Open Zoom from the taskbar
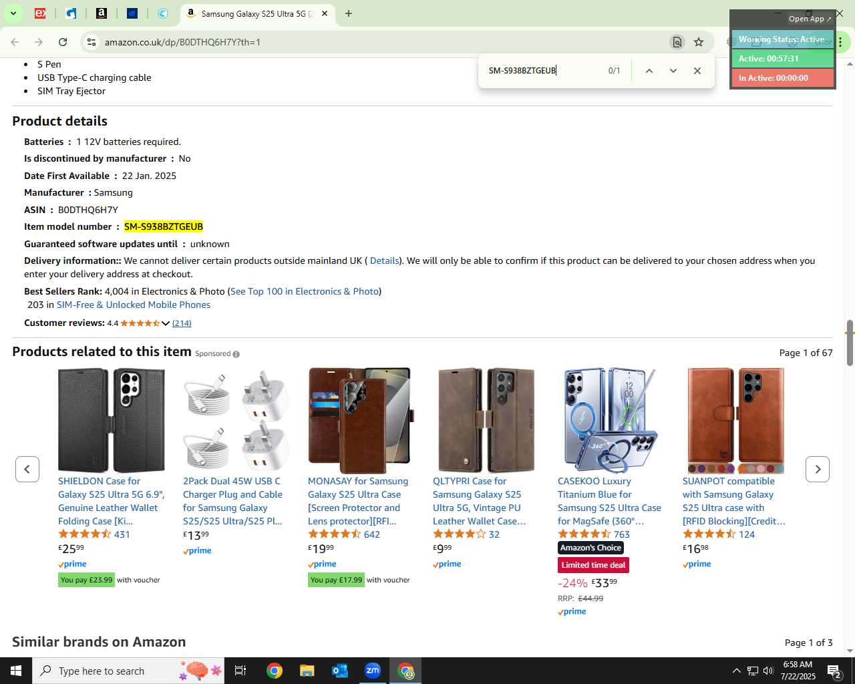The width and height of the screenshot is (855, 684). tap(373, 671)
